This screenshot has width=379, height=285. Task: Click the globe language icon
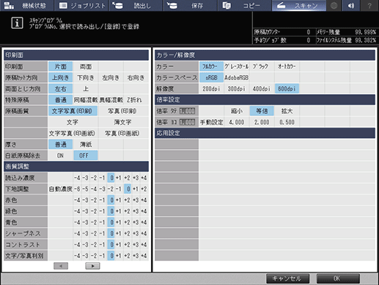[334, 5]
